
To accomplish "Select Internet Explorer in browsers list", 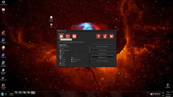I will click(64, 47).
